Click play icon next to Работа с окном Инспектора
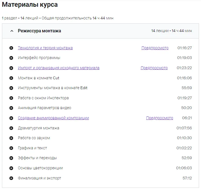201x189 pixels. [x=11, y=98]
